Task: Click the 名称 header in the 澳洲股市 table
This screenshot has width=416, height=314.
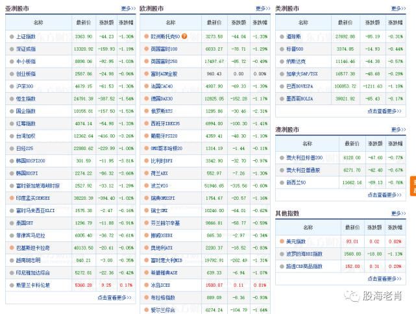Action: pos(307,143)
